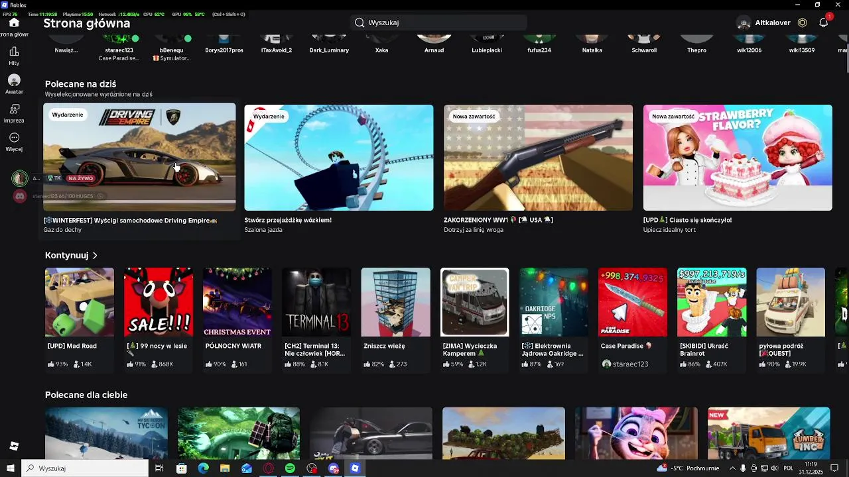Click the taskbar clock showing 11:19
Image resolution: width=849 pixels, height=477 pixels.
811,468
